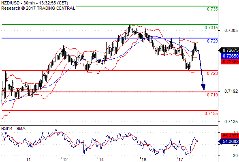Click the red 0.719 support label

click(x=212, y=95)
